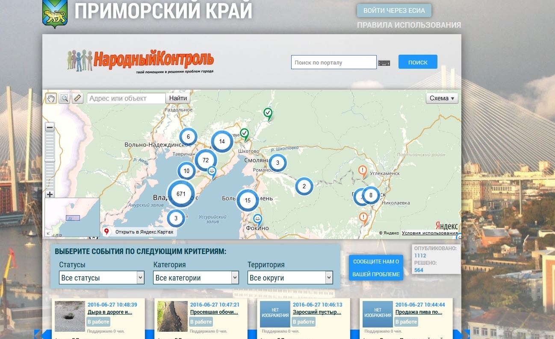Image resolution: width=555 pixels, height=339 pixels.
Task: Open the 10 events cluster
Action: point(186,171)
